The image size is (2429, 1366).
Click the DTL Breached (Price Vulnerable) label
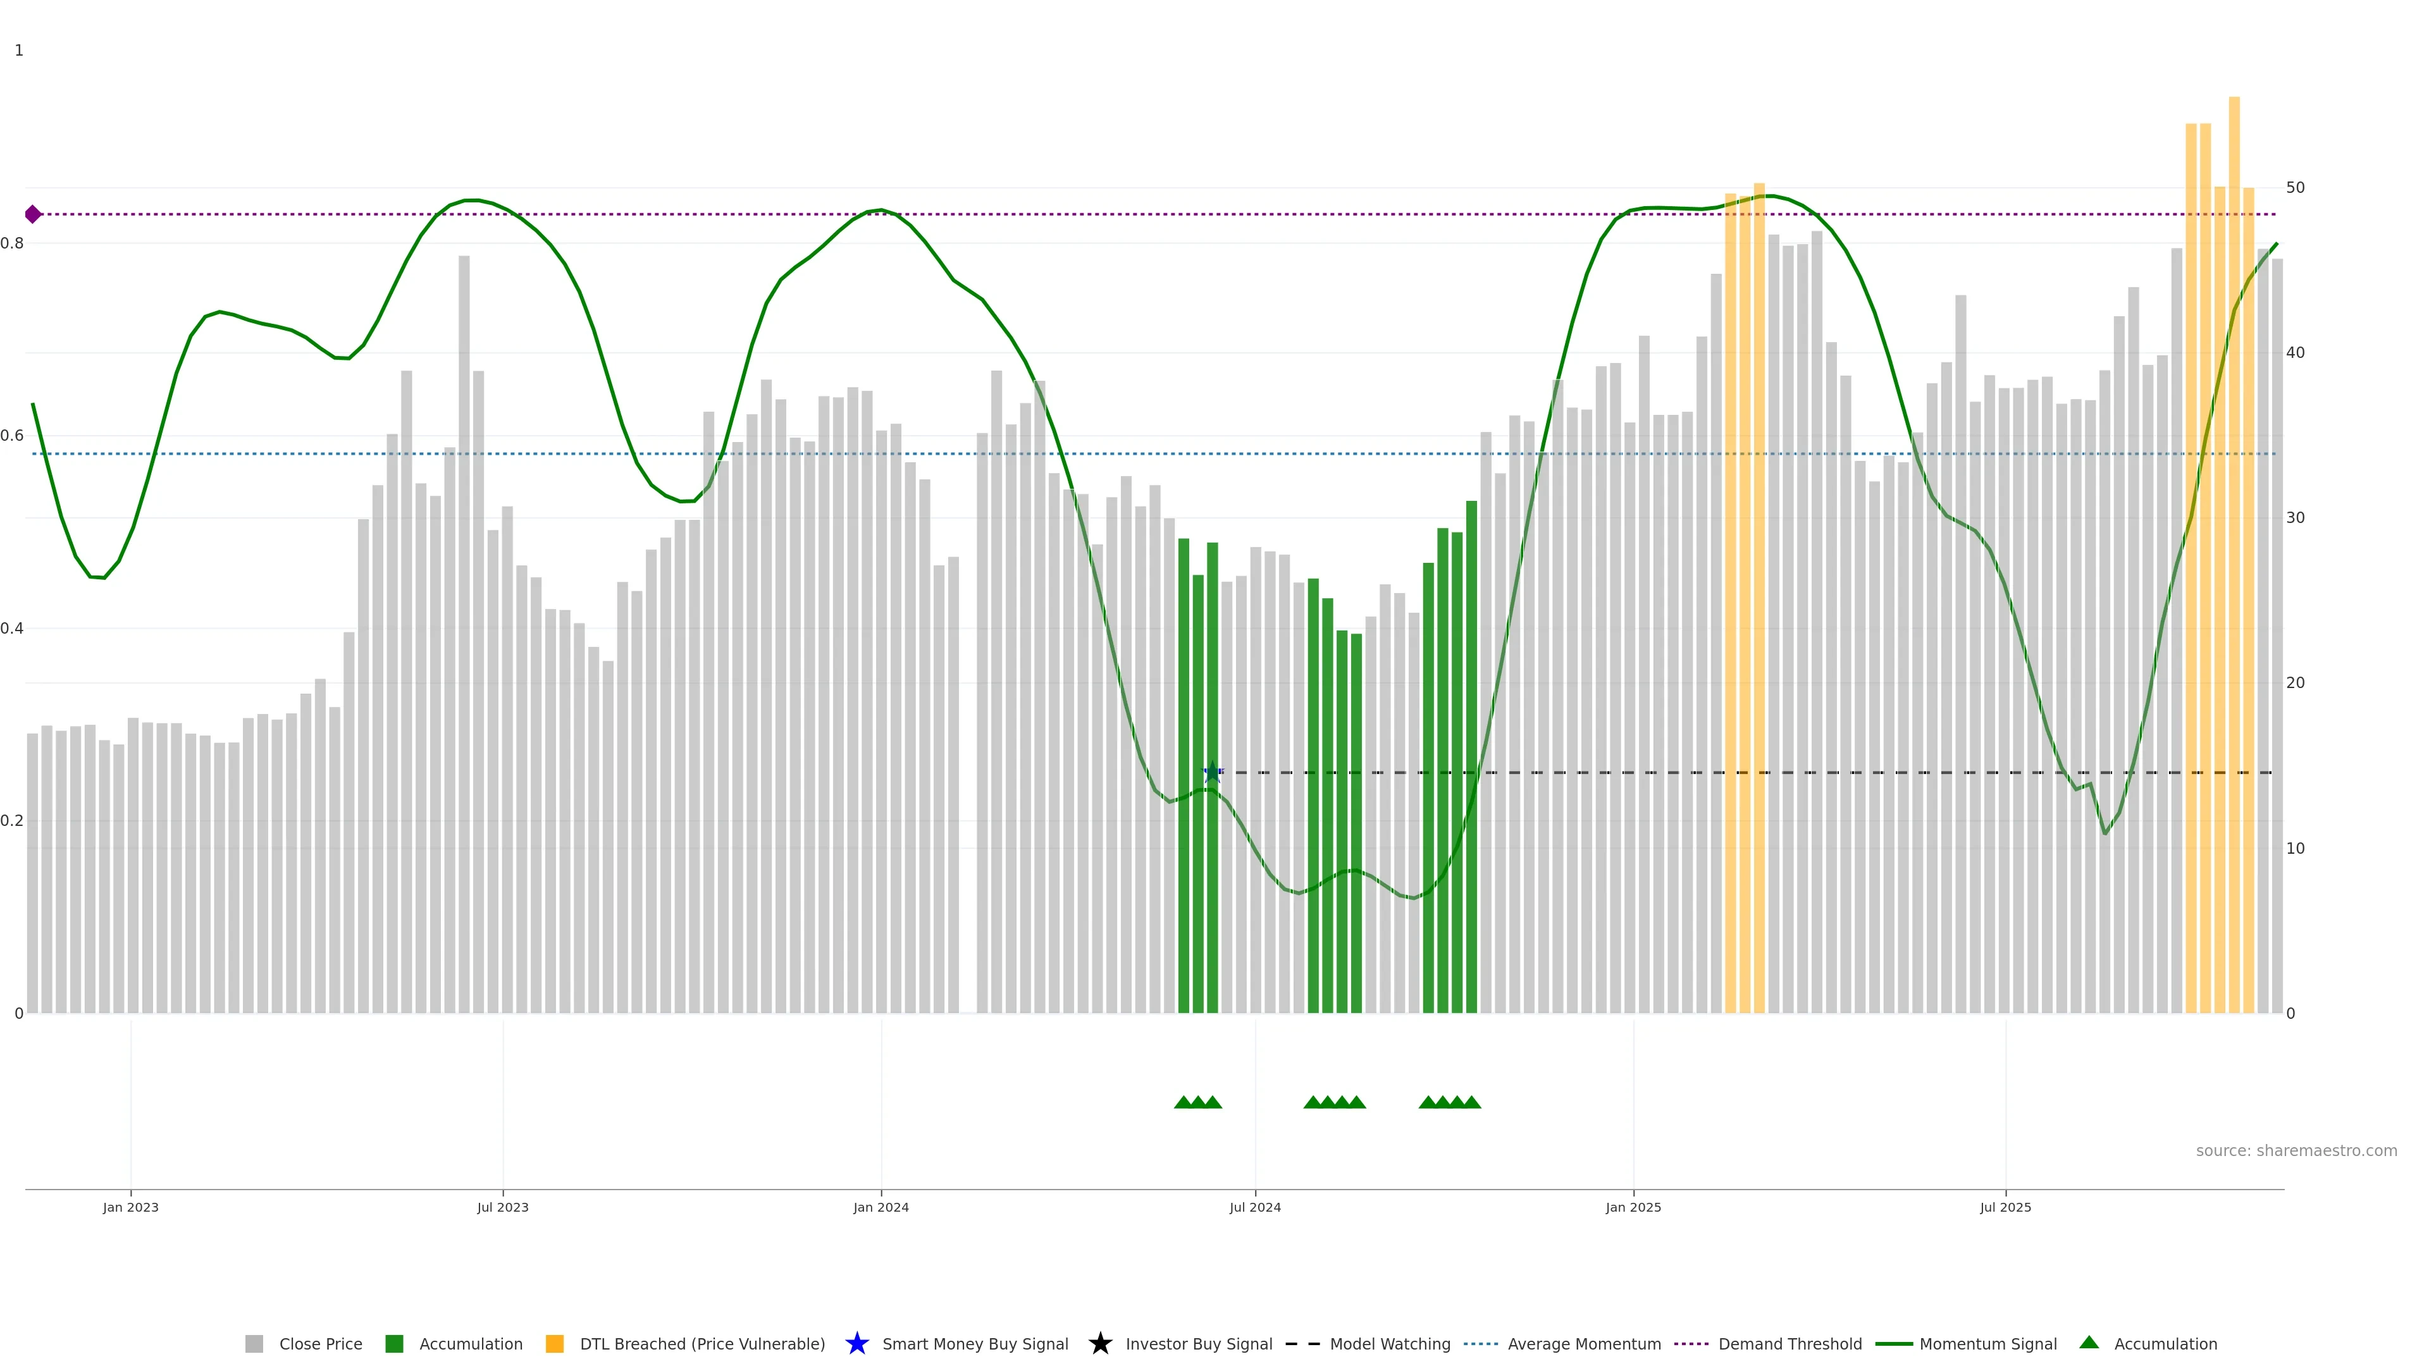tap(702, 1343)
